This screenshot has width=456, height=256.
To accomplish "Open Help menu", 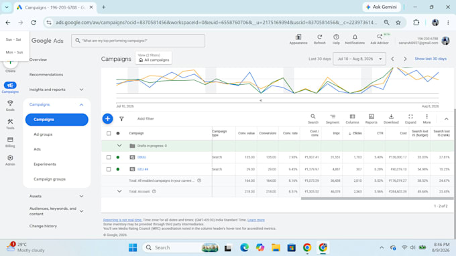I will click(x=336, y=39).
